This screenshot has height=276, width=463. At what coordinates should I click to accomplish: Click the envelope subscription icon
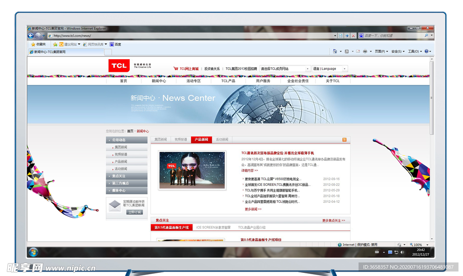pyautogui.click(x=114, y=206)
